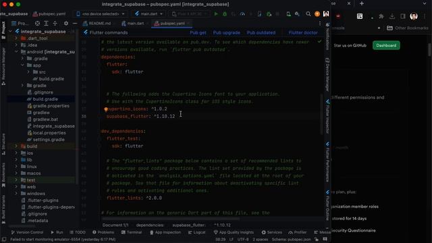Collapse the app folder
432x243 pixels.
[x=22, y=65]
